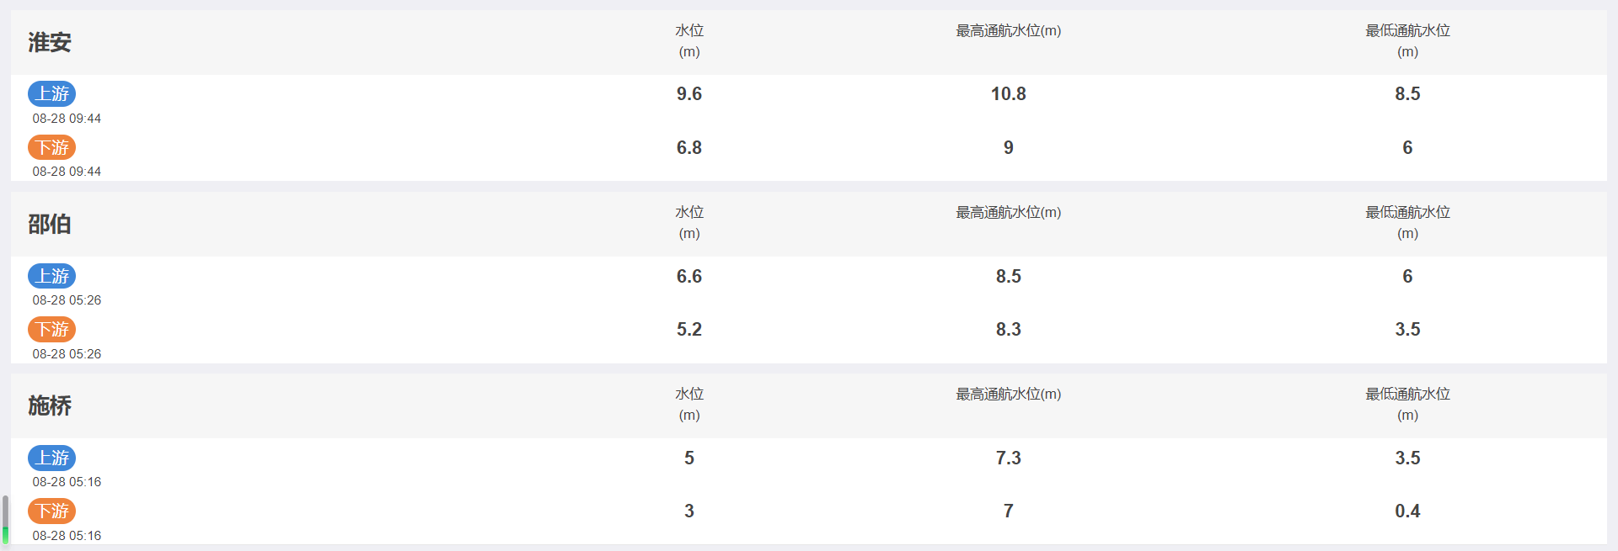1618x551 pixels.
Task: Select 淮安 upstream max navigable level 10.8
Action: click(x=1008, y=93)
